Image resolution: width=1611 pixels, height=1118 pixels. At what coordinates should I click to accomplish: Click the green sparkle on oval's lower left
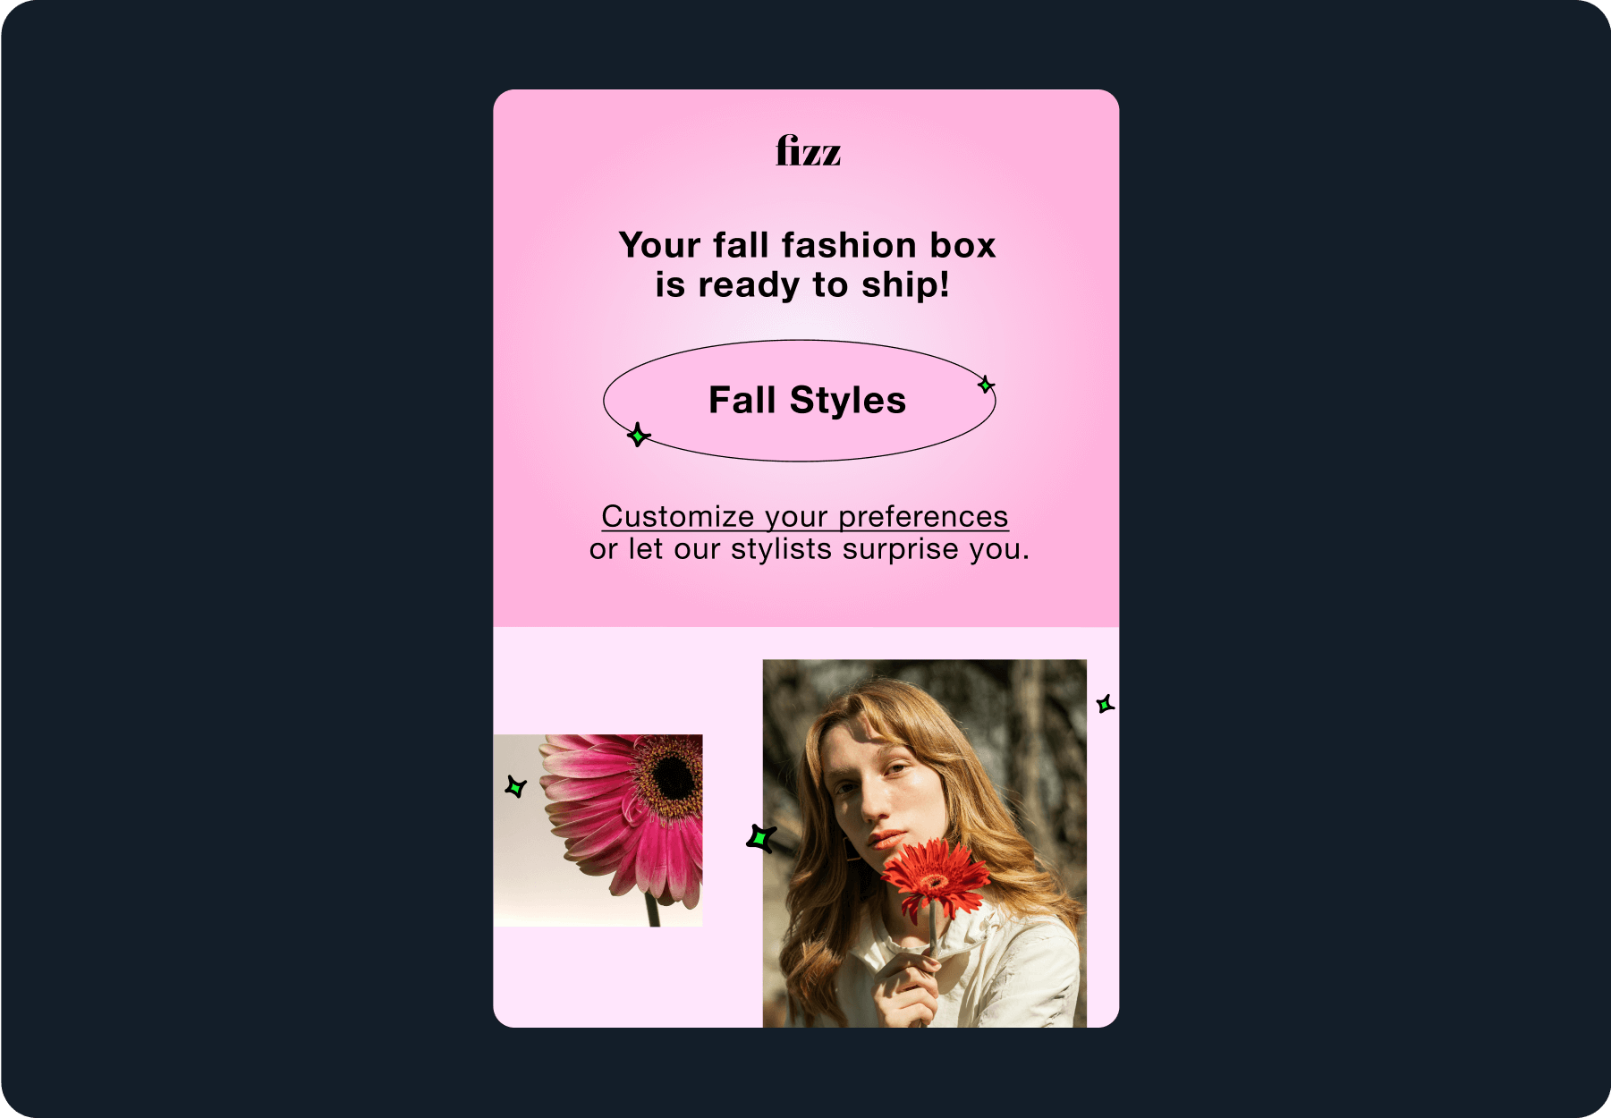638,436
